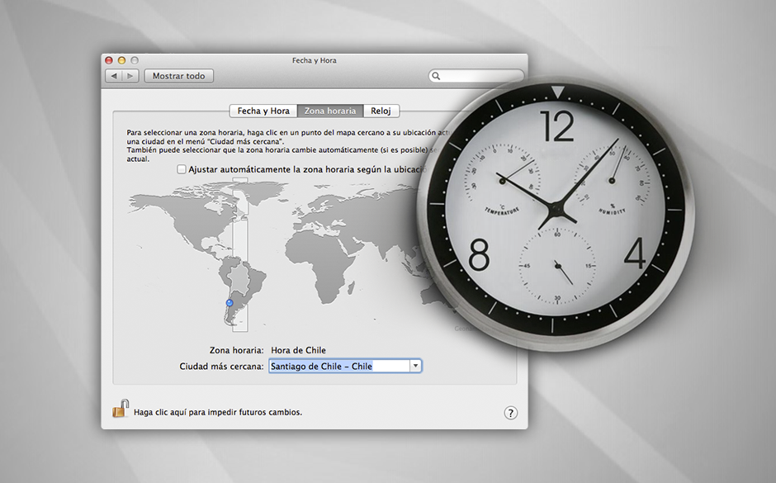Close the Fecha y Hora window
776x483 pixels.
point(108,60)
